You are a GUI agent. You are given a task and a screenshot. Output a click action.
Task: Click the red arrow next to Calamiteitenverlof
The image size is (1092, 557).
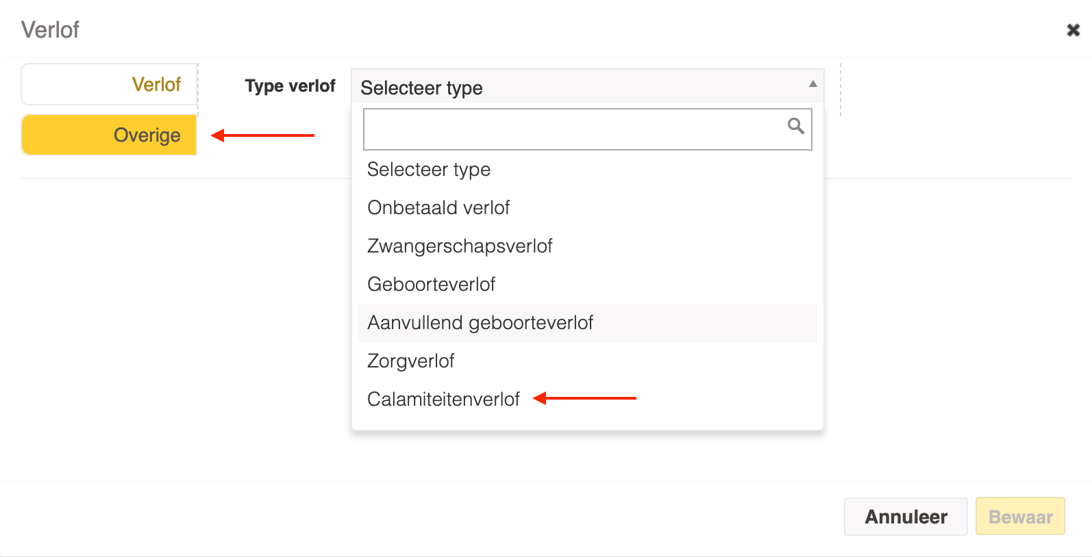[x=584, y=398]
